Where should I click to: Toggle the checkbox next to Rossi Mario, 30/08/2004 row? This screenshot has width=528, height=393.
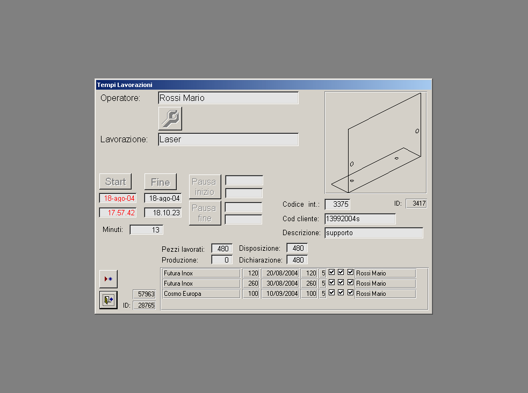[350, 282]
